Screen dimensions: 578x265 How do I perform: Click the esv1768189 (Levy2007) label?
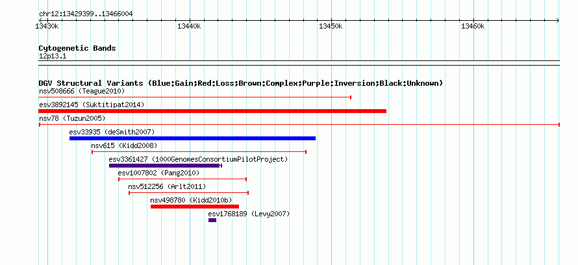(x=249, y=214)
